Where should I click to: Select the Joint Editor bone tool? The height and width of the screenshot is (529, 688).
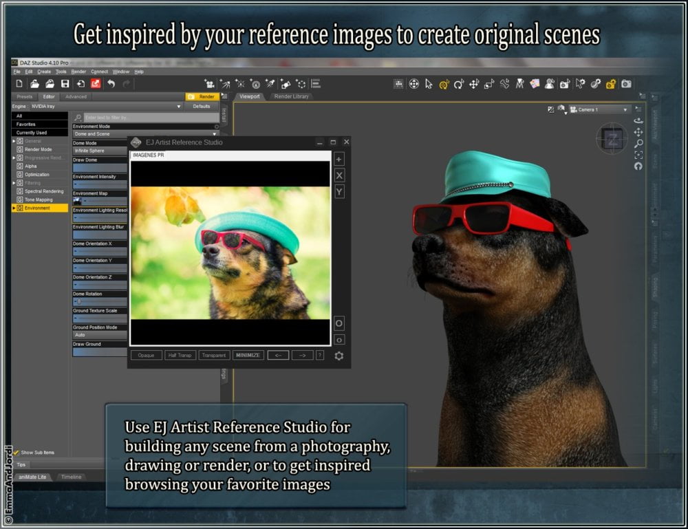coord(504,84)
